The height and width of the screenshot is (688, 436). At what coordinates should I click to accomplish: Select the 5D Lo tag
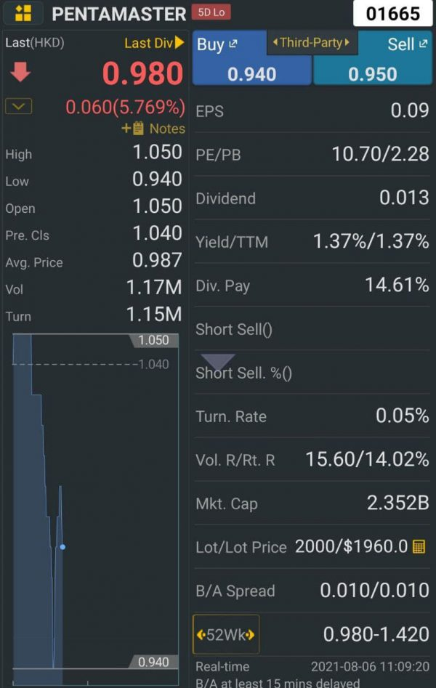point(211,12)
